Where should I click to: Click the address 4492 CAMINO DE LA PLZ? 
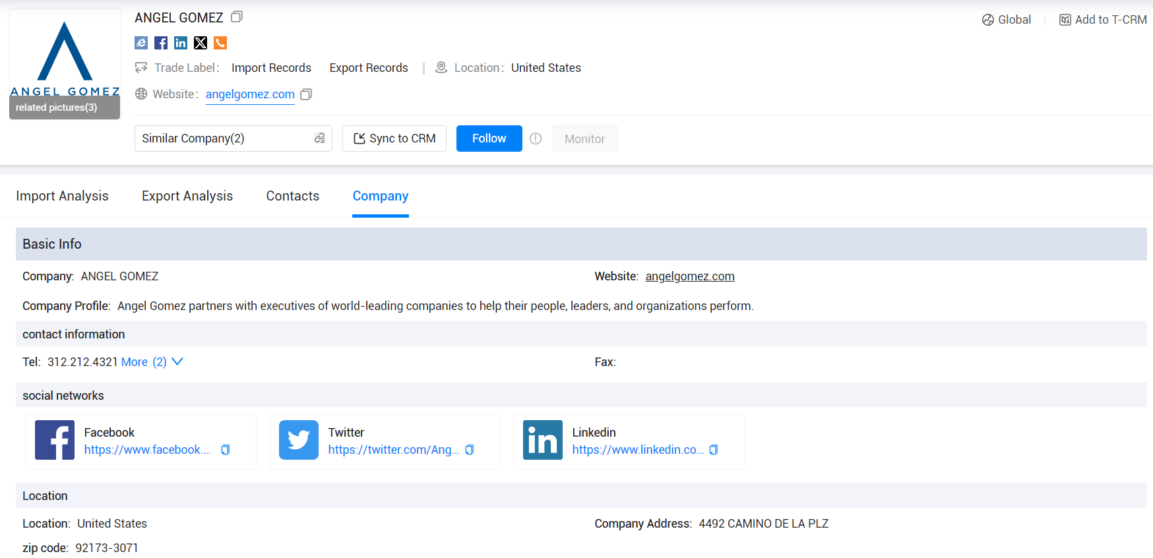[x=764, y=524]
